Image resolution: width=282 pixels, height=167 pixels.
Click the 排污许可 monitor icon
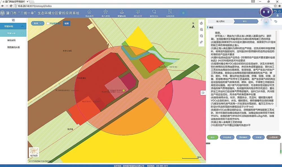[138, 12]
